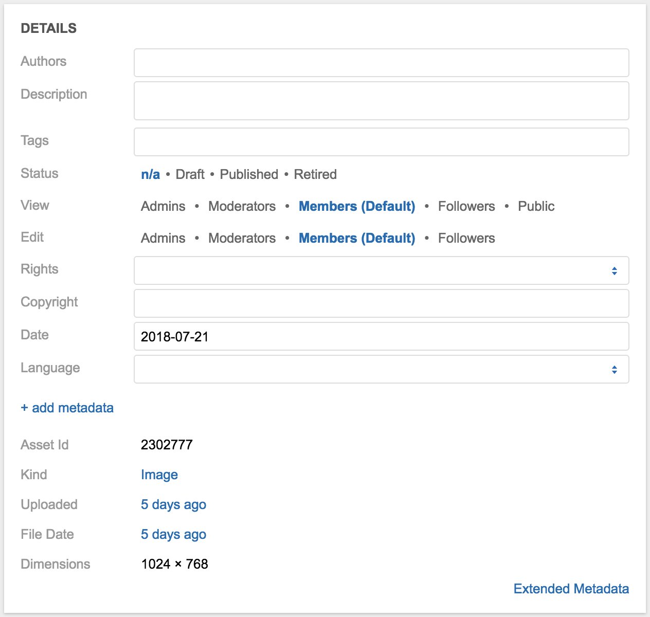This screenshot has height=617, width=650.
Task: Click the Uploaded 5 days ago link
Action: (x=173, y=504)
